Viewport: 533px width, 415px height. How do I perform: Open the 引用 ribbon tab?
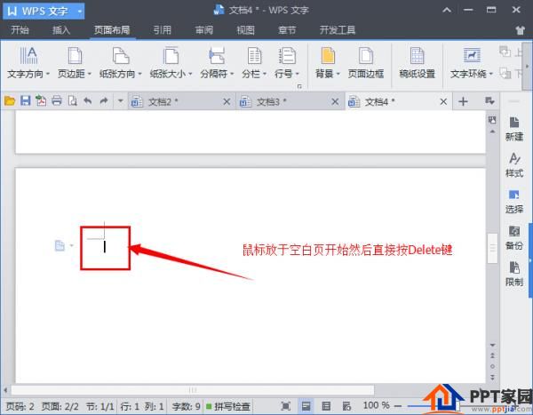pyautogui.click(x=162, y=30)
